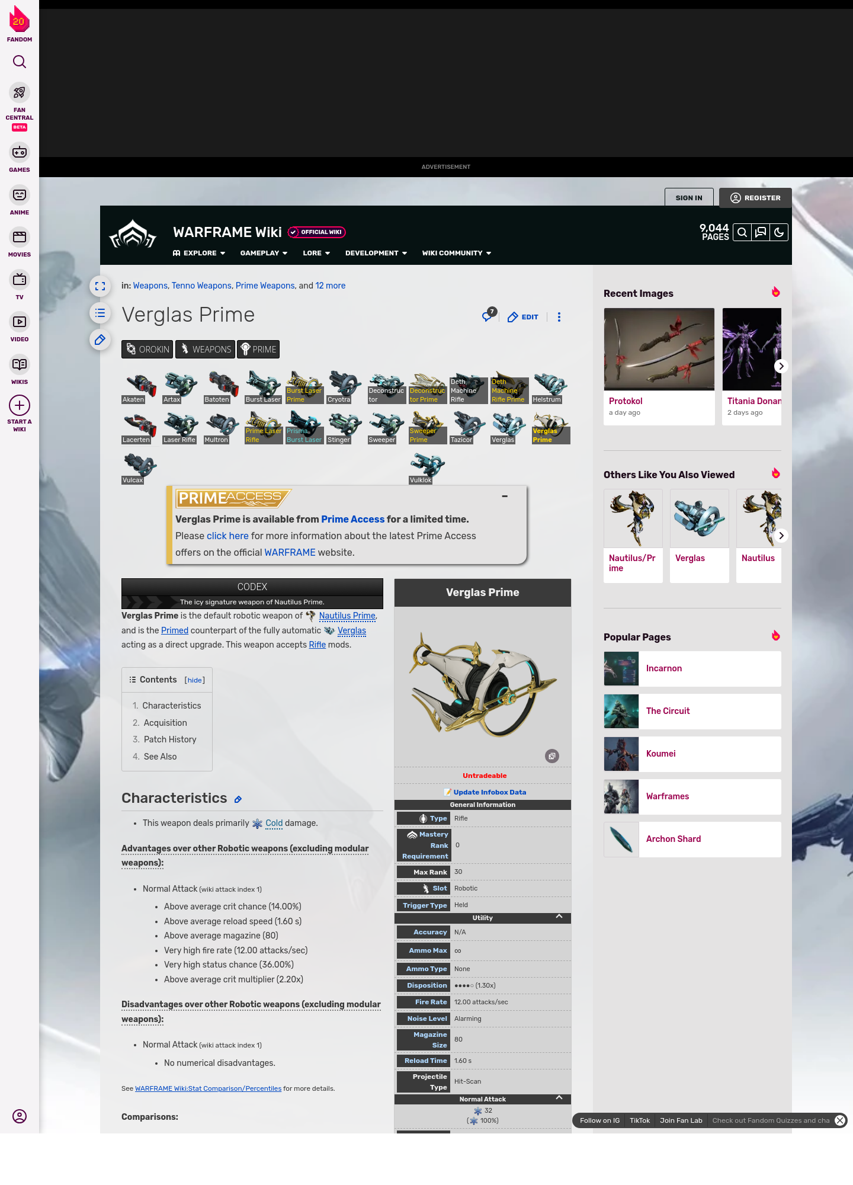Viewport: 853px width, 1185px height.
Task: Open the Movies clapperboard icon
Action: [x=20, y=237]
